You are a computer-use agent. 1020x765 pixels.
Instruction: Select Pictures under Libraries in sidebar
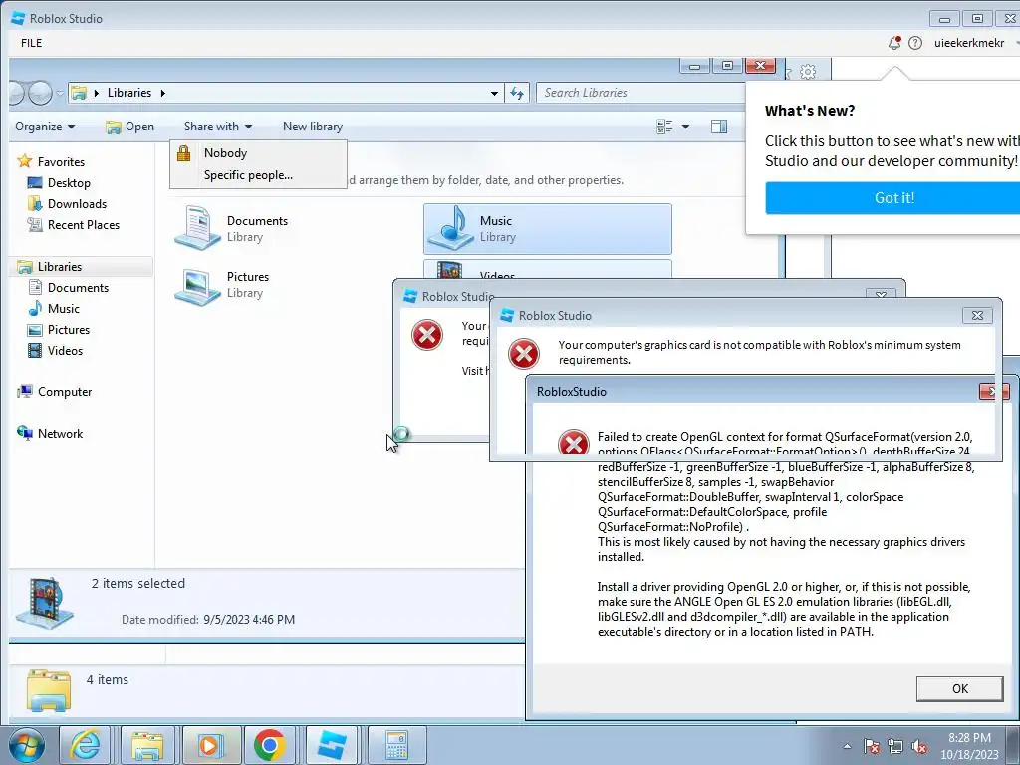(x=69, y=329)
